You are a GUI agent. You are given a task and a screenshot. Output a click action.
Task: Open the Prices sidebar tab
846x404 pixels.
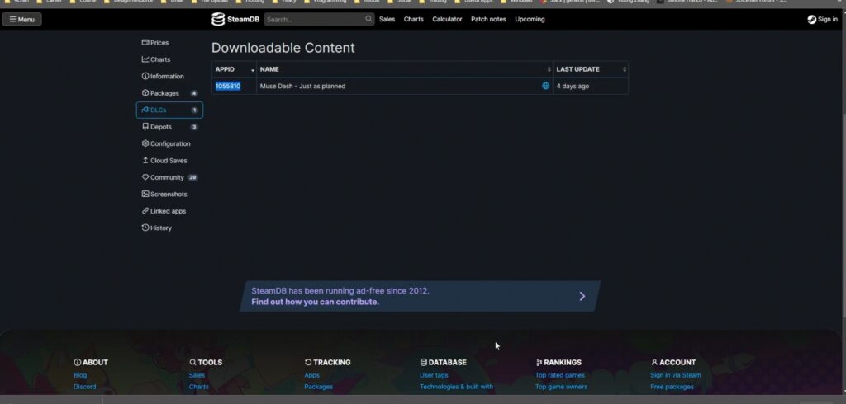click(169, 43)
